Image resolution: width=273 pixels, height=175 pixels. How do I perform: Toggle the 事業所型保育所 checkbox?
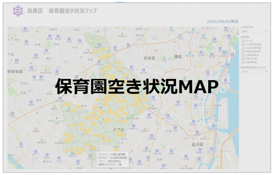click(x=243, y=51)
